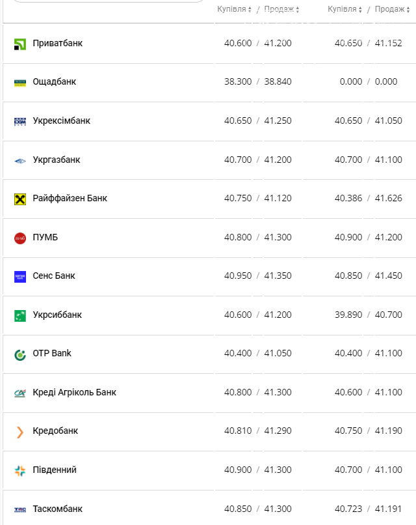Click the Райффайзен Банк logo icon
Viewport: 416px width, 525px height.
(20, 199)
